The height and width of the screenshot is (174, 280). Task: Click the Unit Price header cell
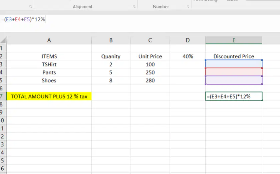coord(150,56)
